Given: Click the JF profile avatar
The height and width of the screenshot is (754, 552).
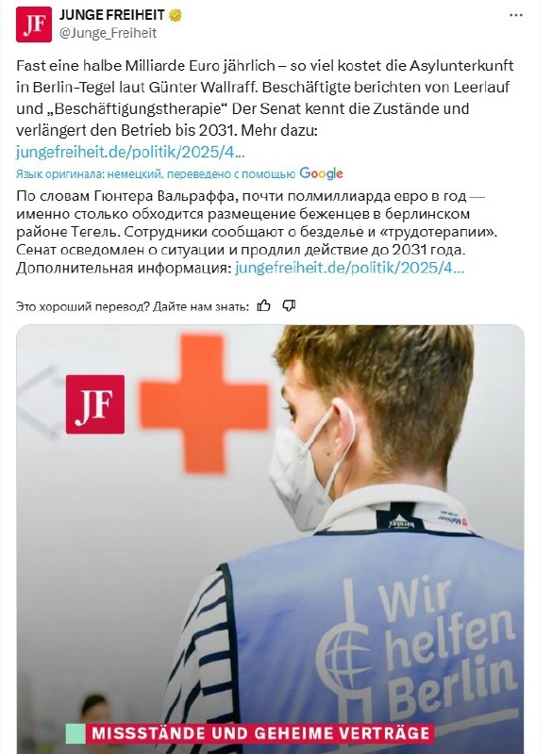Looking at the screenshot, I should pos(34,25).
